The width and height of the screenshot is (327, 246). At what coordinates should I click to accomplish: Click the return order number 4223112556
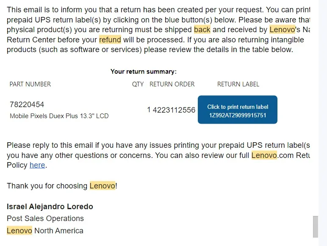[174, 110]
